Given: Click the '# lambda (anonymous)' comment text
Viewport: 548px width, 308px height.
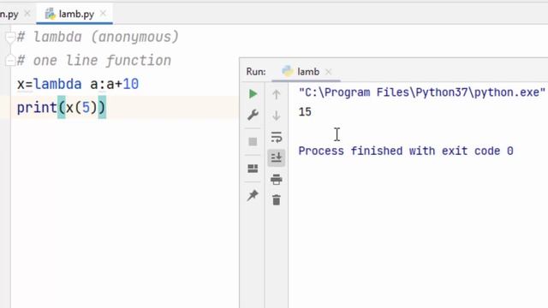Looking at the screenshot, I should pos(98,37).
